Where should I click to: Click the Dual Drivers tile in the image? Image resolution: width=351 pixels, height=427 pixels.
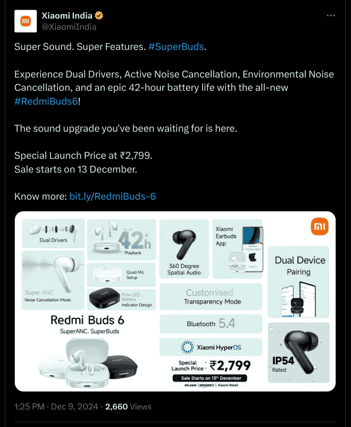coord(53,233)
